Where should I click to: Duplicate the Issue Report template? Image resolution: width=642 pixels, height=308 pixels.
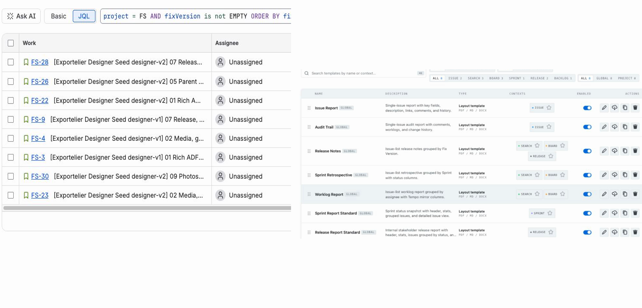[625, 108]
